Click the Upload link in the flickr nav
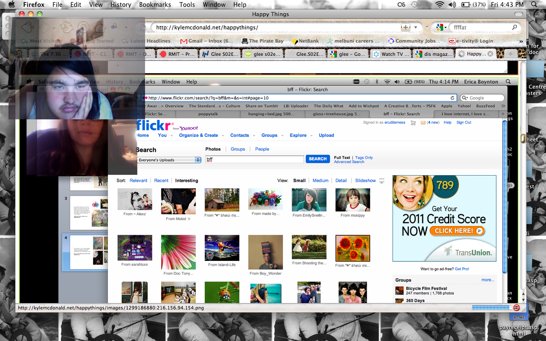This screenshot has height=341, width=546. 326,135
